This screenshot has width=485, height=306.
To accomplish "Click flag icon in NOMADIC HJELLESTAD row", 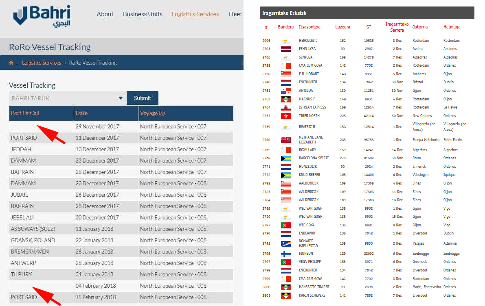I will click(286, 244).
